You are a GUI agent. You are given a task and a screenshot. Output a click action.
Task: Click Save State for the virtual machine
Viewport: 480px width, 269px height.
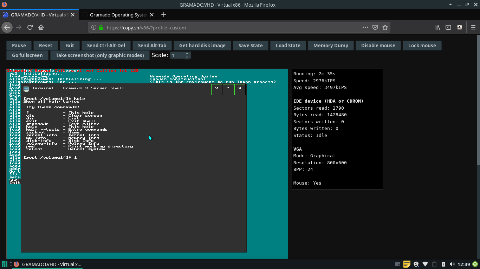click(x=251, y=45)
